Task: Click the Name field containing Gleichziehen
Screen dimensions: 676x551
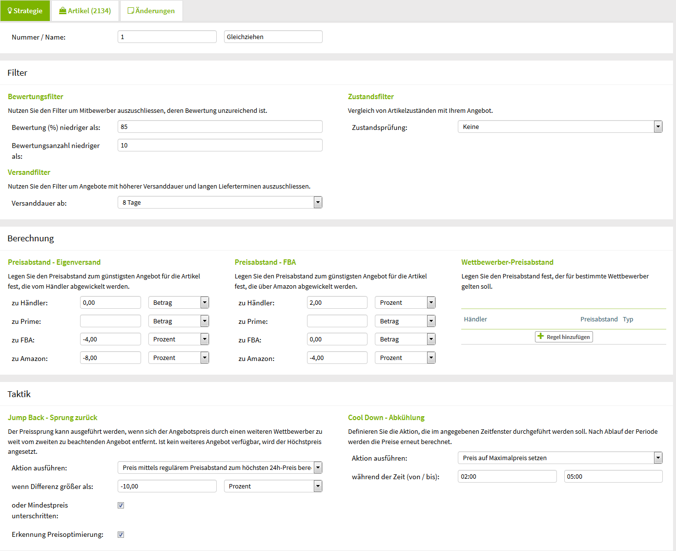Action: (x=273, y=37)
